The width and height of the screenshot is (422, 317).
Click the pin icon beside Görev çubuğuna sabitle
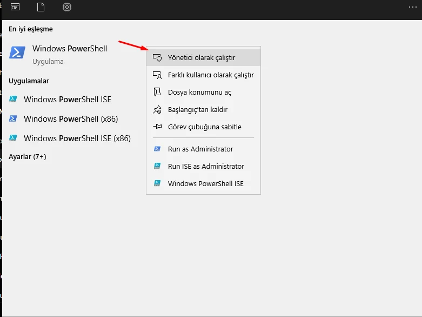coord(157,127)
